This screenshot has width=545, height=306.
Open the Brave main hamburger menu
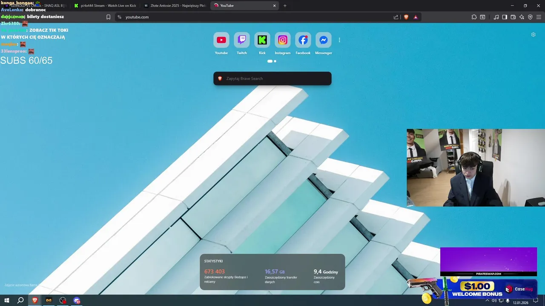(x=539, y=17)
